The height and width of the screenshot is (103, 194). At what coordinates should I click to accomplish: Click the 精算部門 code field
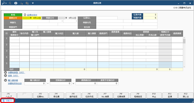(x=30, y=27)
